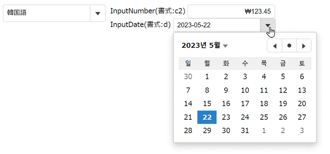Open the 韓国語 language dropdown
Image resolution: width=330 pixels, height=154 pixels.
pos(98,13)
